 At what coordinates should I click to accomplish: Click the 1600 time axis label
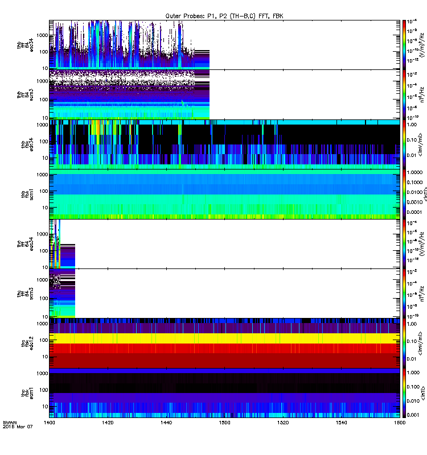point(400,423)
